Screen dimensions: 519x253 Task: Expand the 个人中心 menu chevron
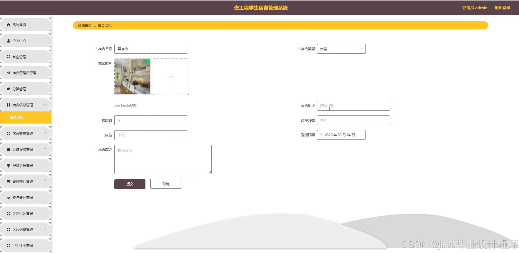[x=45, y=40]
